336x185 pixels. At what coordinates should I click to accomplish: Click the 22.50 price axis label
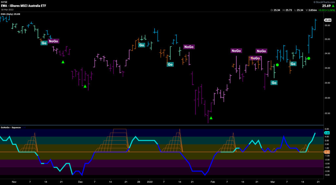[327, 114]
